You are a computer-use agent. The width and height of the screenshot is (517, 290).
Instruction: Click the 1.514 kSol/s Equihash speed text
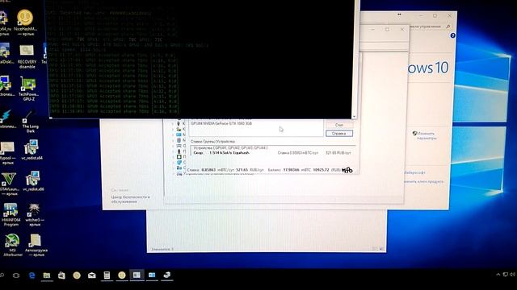coord(229,153)
